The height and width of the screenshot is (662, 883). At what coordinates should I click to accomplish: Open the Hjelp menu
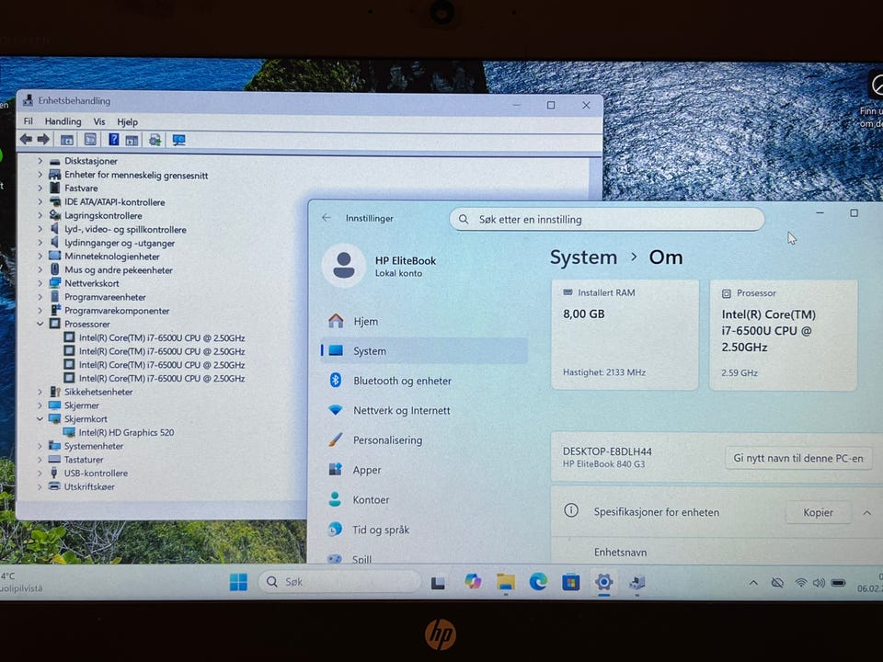tap(127, 121)
